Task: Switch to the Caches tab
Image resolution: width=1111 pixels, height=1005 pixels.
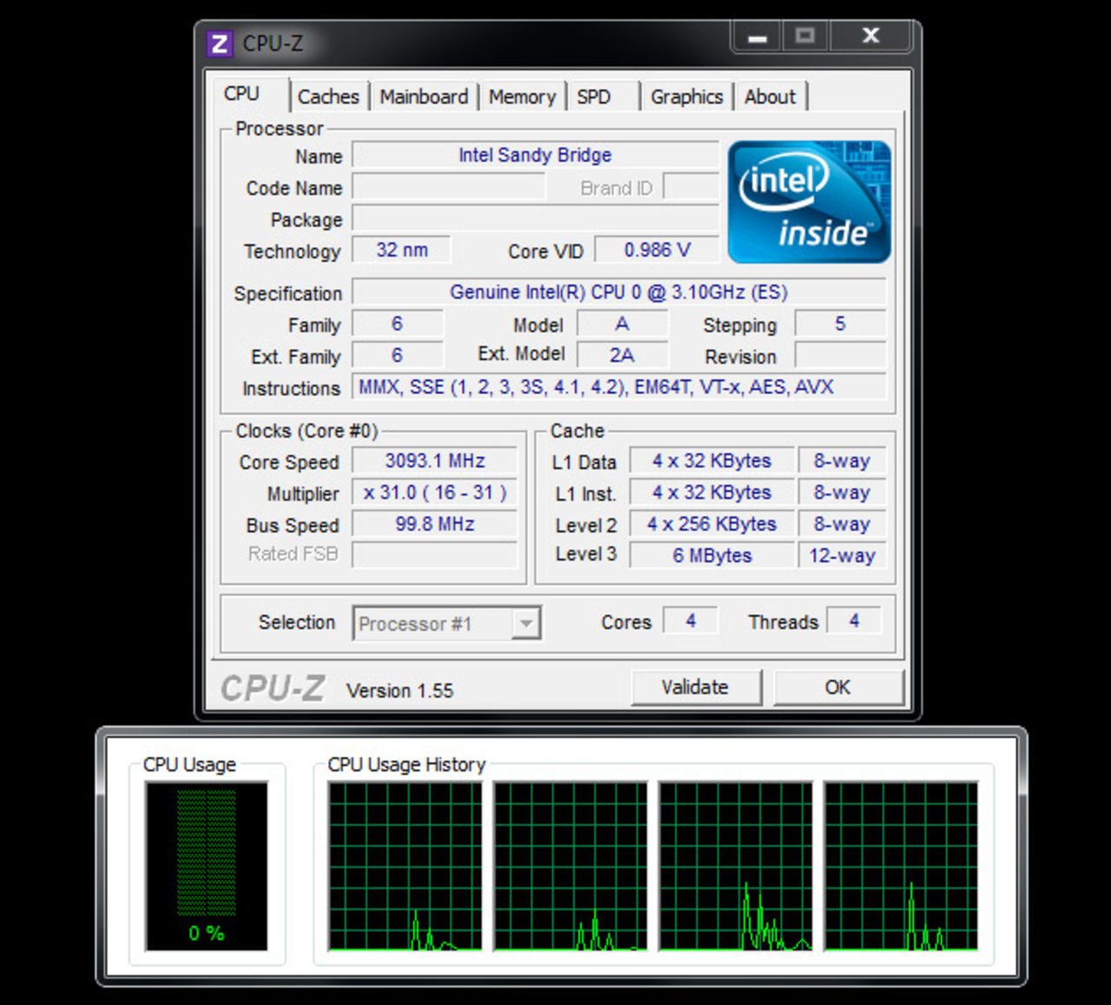Action: pyautogui.click(x=328, y=96)
